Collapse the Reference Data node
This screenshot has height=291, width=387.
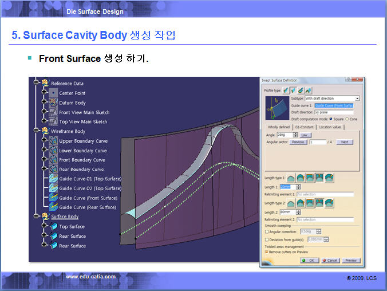[x=37, y=84]
